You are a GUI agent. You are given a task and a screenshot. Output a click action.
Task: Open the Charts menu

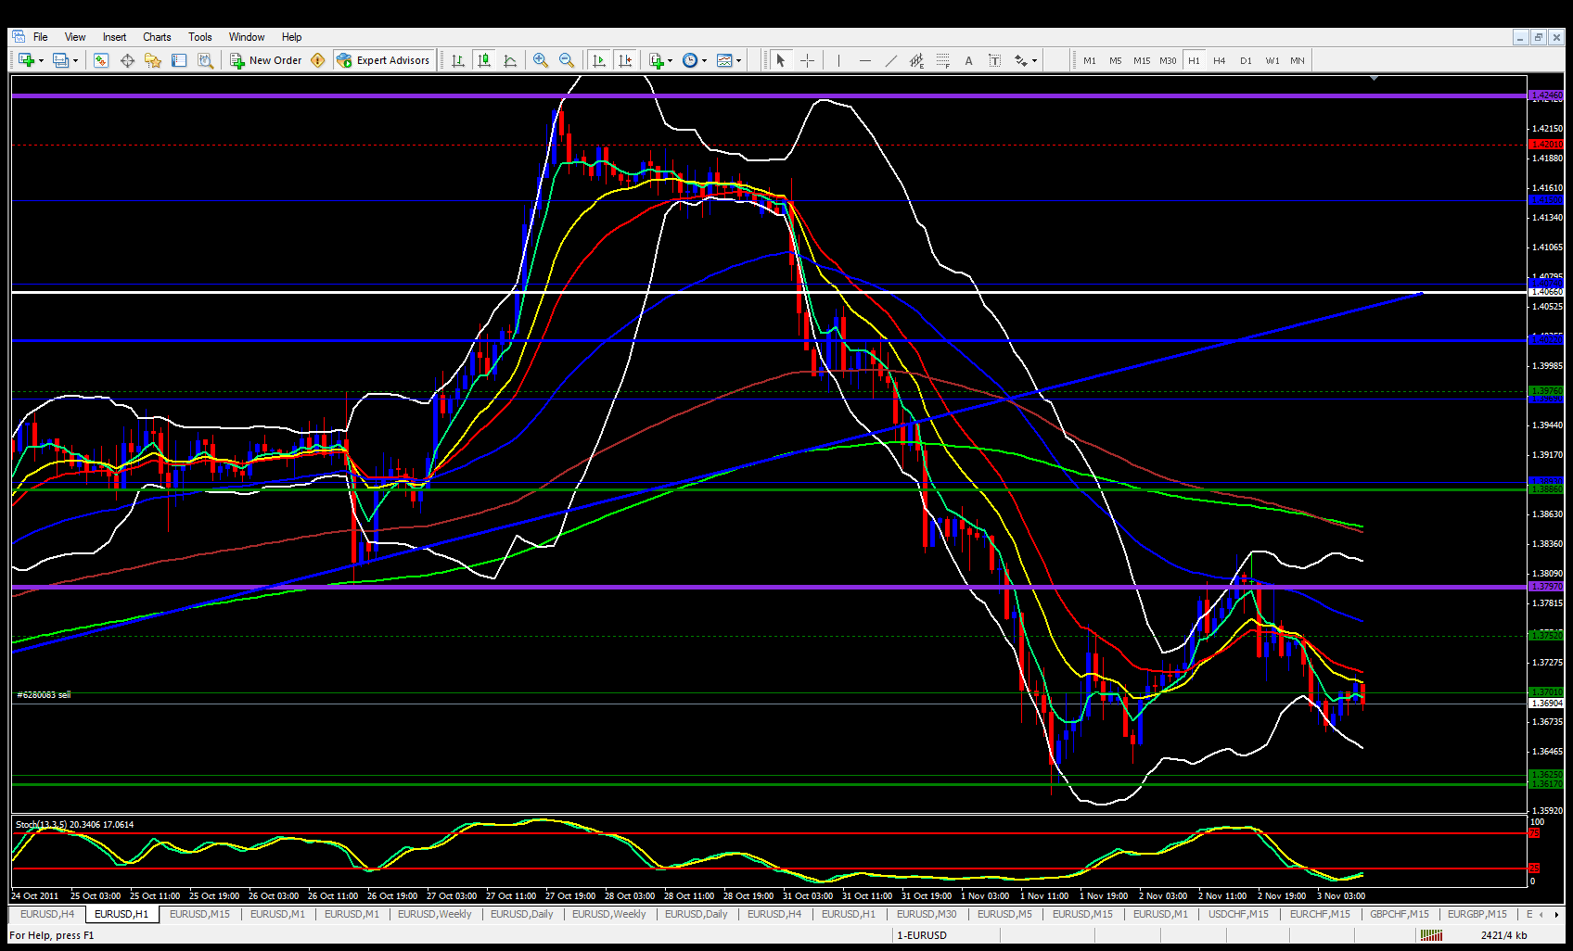(157, 37)
